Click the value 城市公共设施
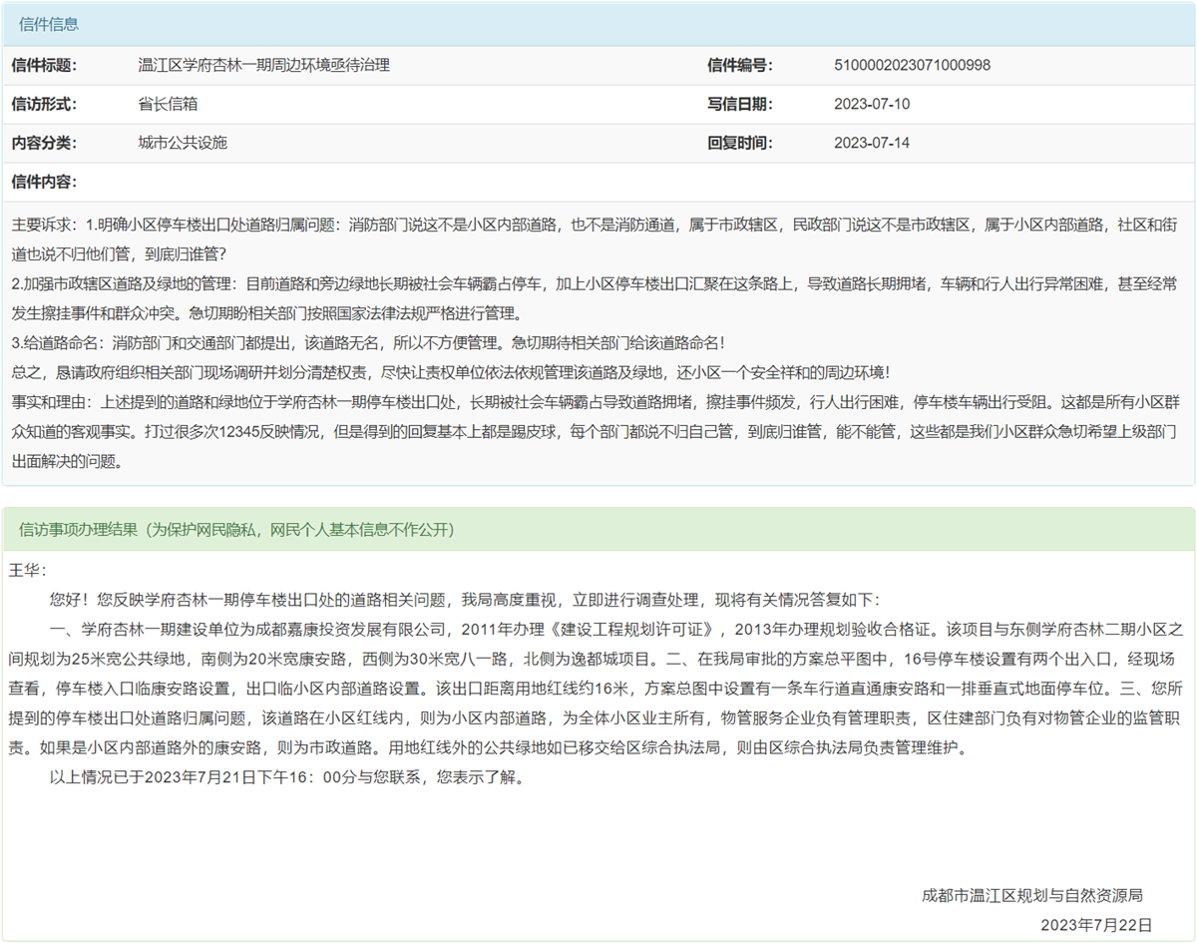Image resolution: width=1197 pixels, height=943 pixels. pyautogui.click(x=183, y=143)
